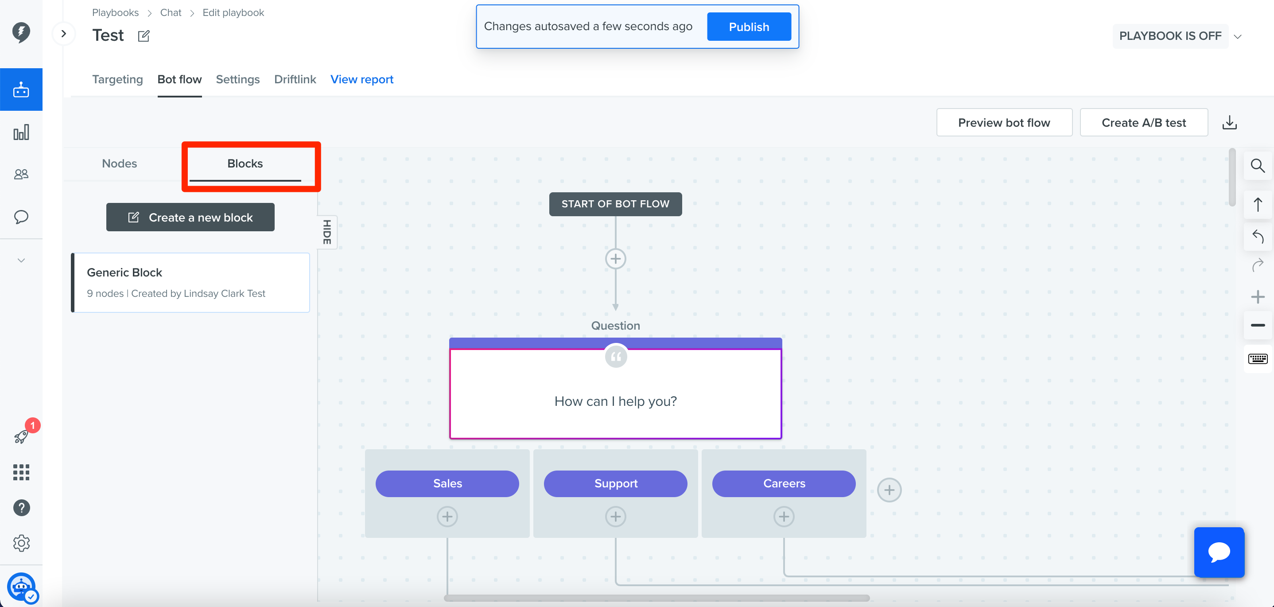Open the Drift logo home icon
The image size is (1274, 607).
[x=21, y=32]
